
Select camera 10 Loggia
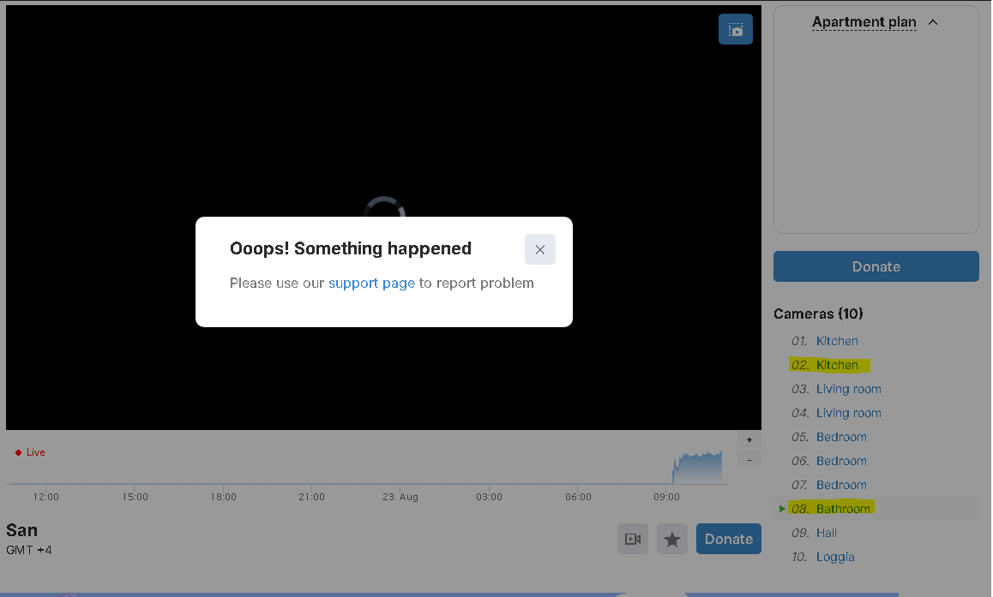(834, 557)
